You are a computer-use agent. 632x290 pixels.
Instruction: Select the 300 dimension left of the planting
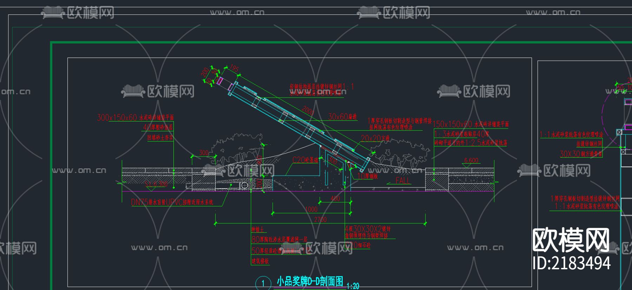pyautogui.click(x=204, y=153)
